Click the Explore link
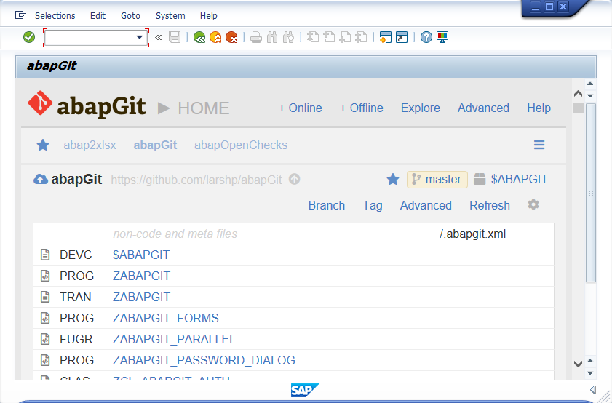This screenshot has height=403, width=612. tap(421, 108)
